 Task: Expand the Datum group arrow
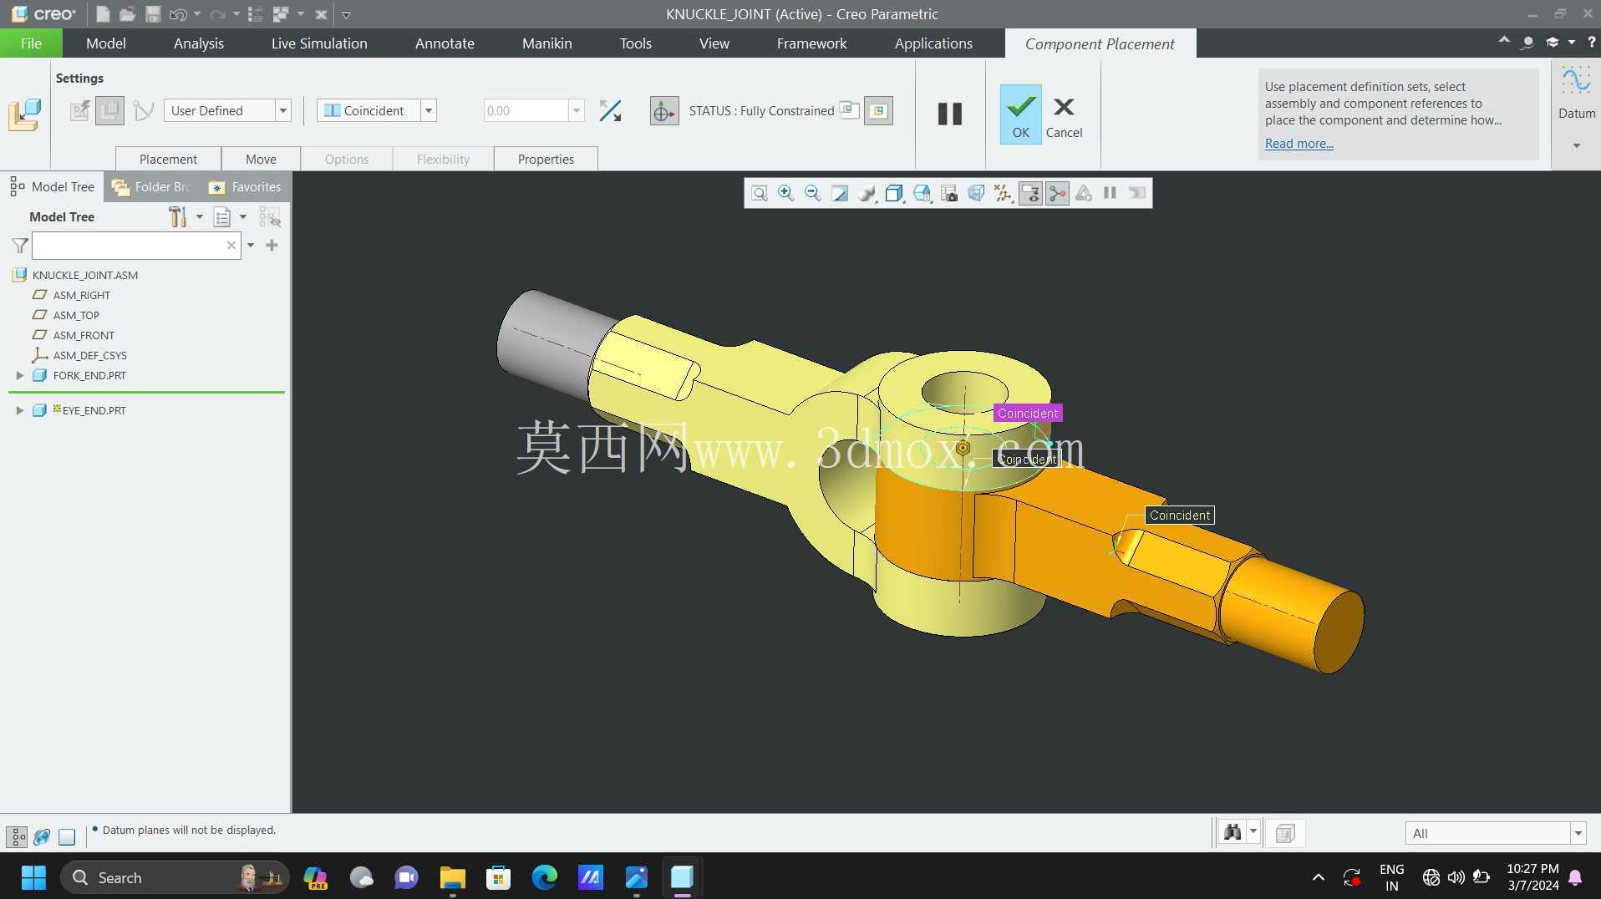1577,146
